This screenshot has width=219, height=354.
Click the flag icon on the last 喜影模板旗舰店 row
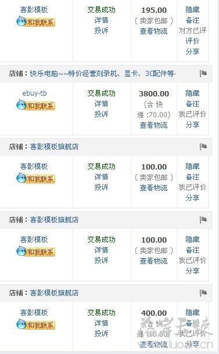pos(203,293)
